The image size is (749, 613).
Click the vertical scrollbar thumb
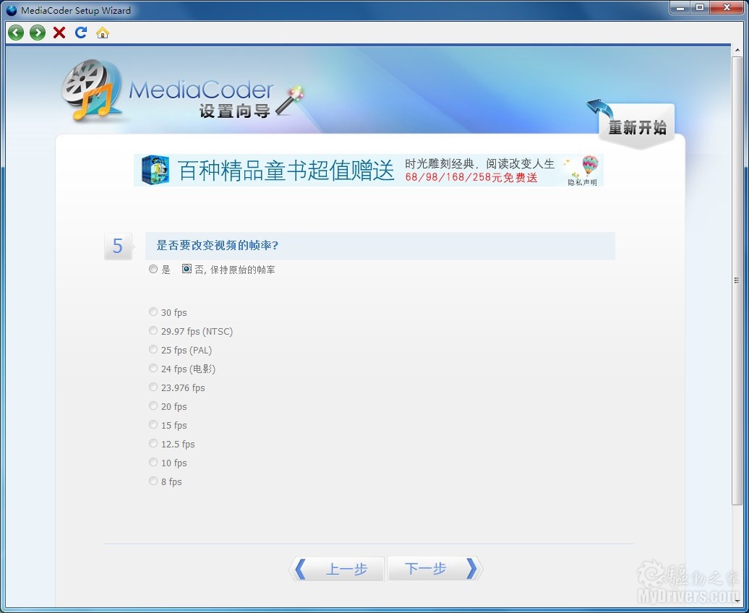[x=737, y=280]
